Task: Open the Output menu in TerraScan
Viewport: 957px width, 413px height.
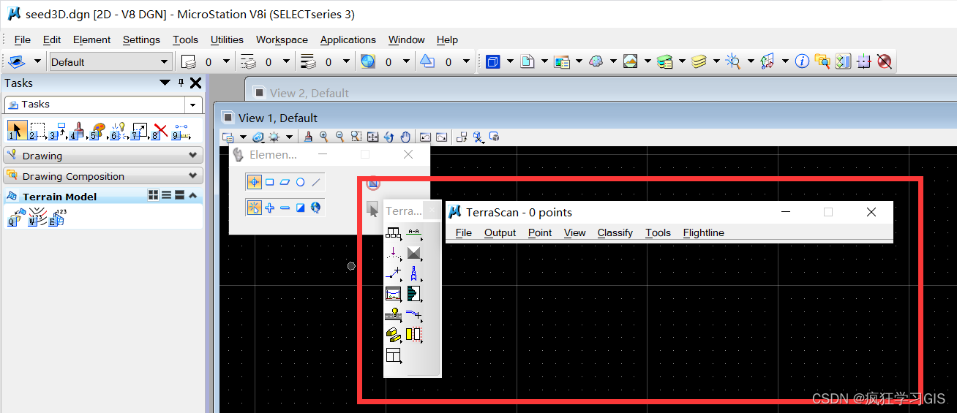Action: click(500, 232)
